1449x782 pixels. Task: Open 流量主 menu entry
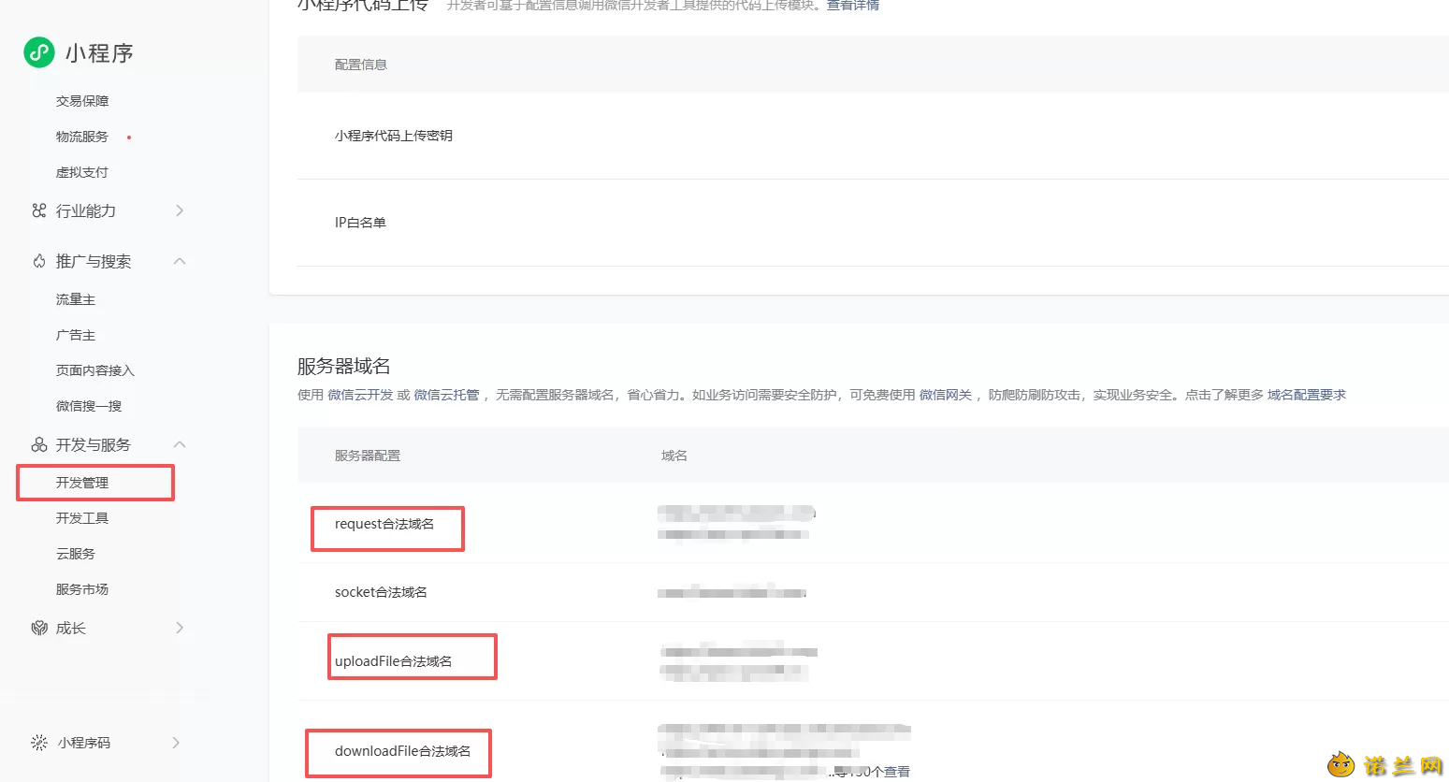tap(76, 299)
